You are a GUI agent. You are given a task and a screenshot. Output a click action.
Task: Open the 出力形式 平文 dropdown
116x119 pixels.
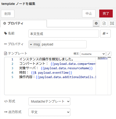pyautogui.click(x=49, y=112)
